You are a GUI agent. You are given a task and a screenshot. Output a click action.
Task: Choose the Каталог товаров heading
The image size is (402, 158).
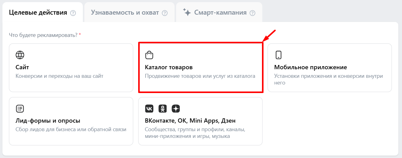point(169,67)
